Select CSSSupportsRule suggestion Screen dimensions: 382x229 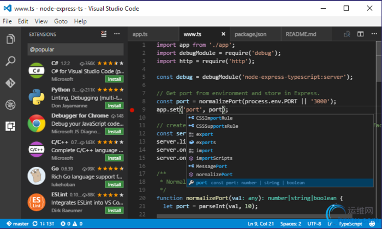pos(280,126)
